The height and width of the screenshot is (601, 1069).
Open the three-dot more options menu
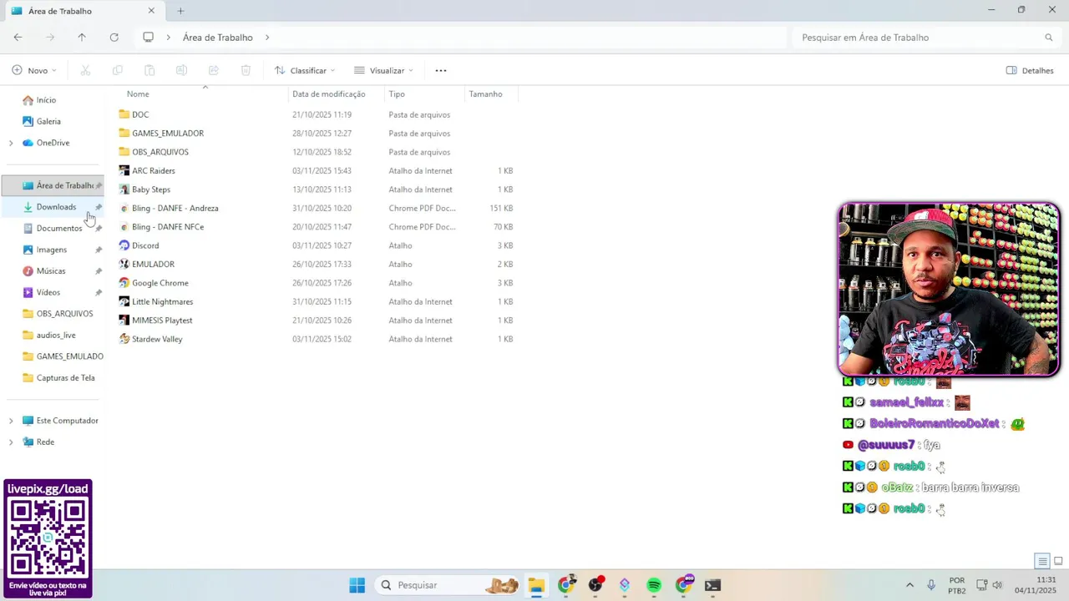(x=441, y=71)
